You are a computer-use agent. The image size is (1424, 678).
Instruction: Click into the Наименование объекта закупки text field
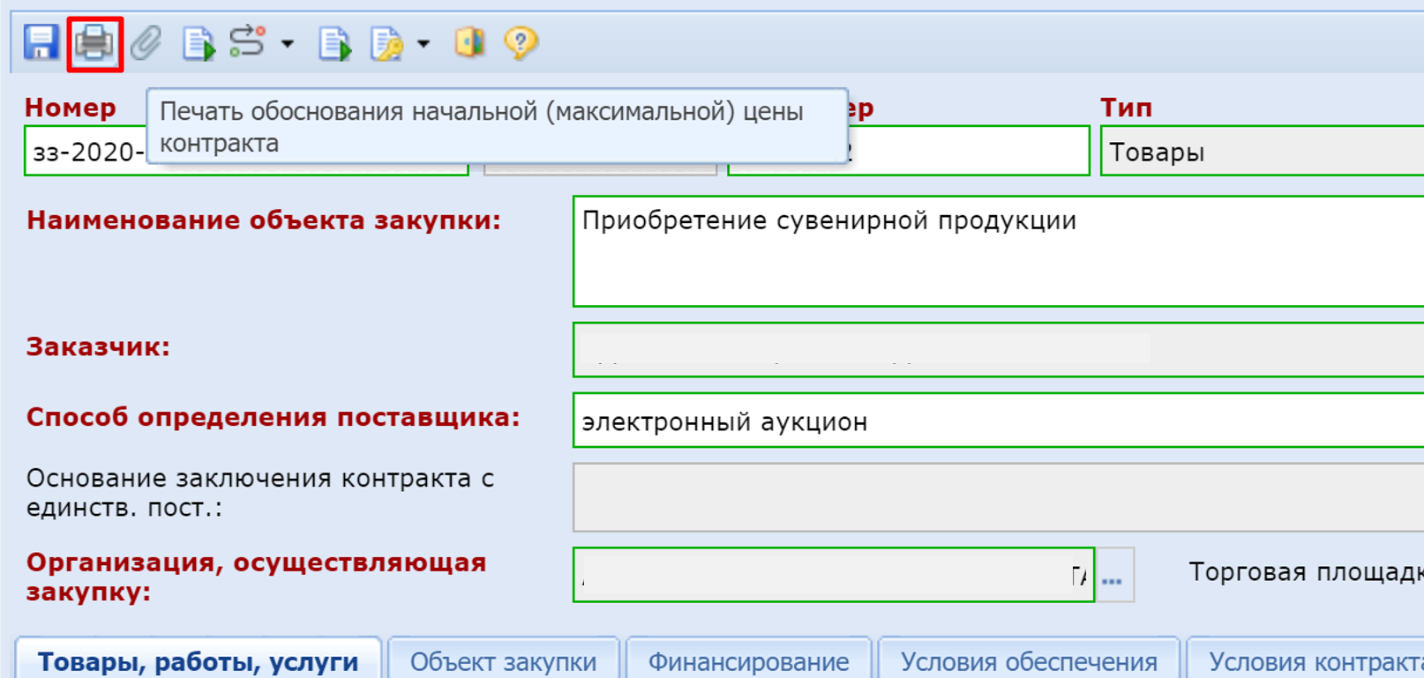(997, 252)
